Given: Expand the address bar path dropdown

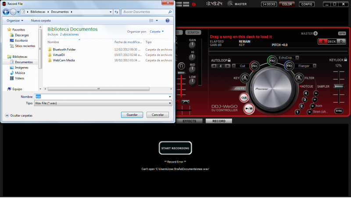Looking at the screenshot, I should coord(111,12).
